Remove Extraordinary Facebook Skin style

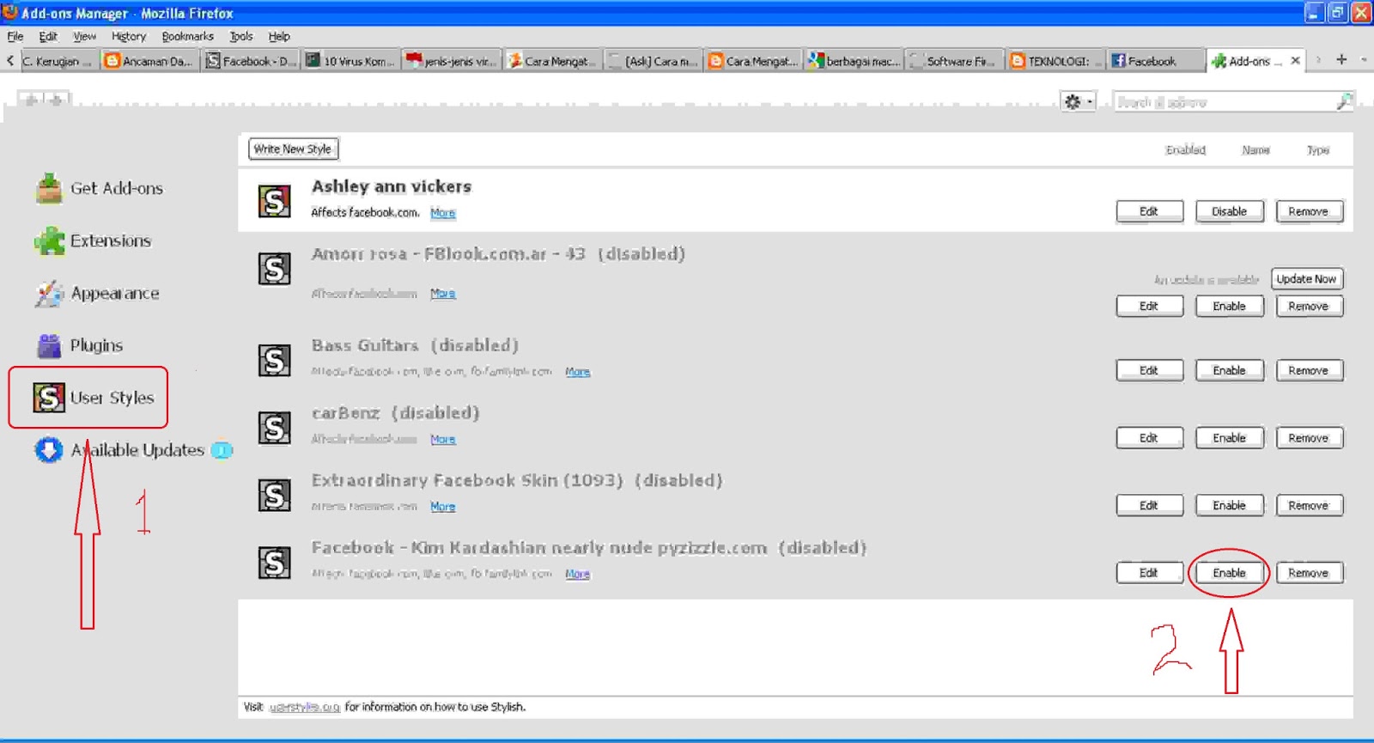1309,505
